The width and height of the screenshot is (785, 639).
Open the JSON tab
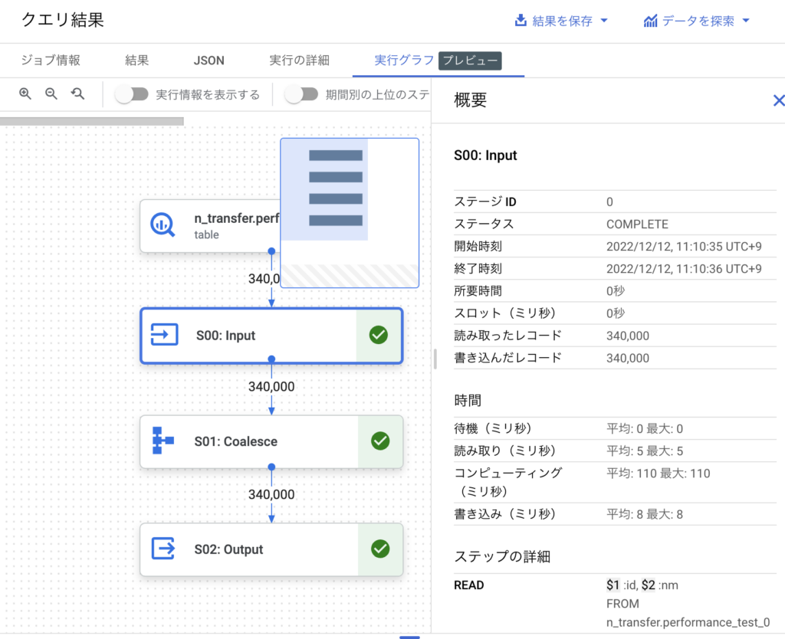click(x=209, y=61)
